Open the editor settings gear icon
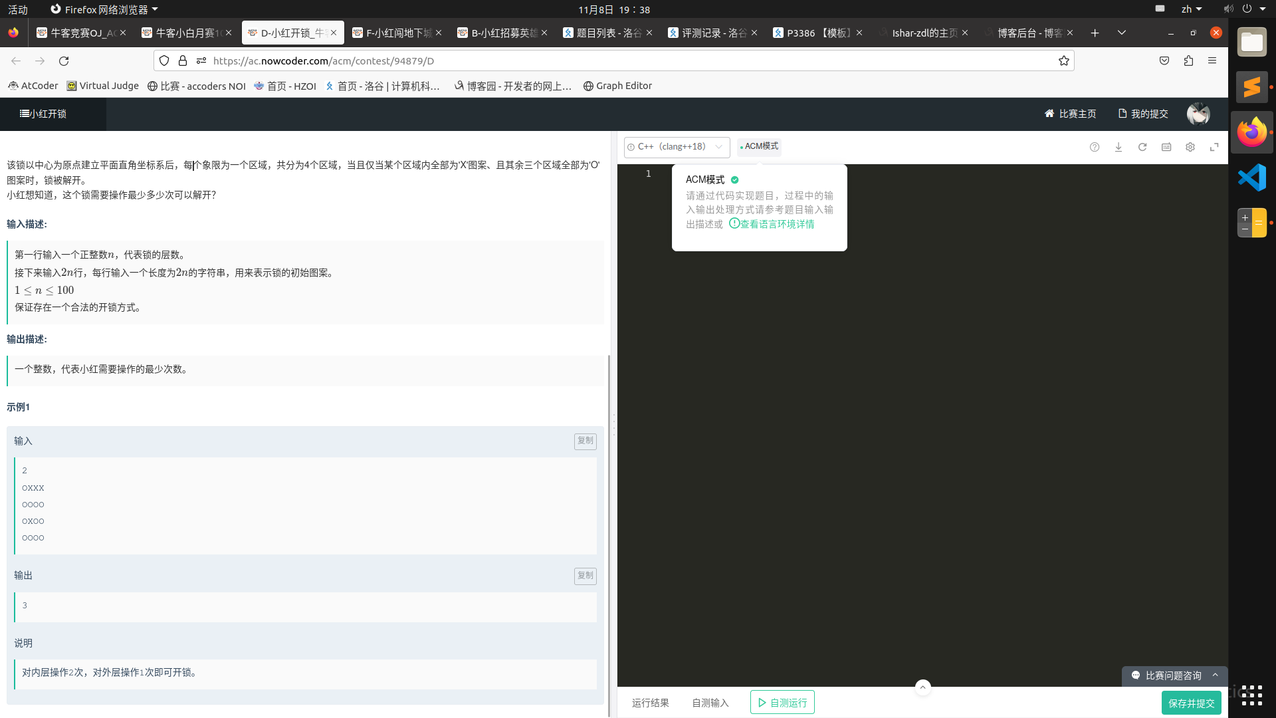The height and width of the screenshot is (718, 1276). coord(1190,147)
